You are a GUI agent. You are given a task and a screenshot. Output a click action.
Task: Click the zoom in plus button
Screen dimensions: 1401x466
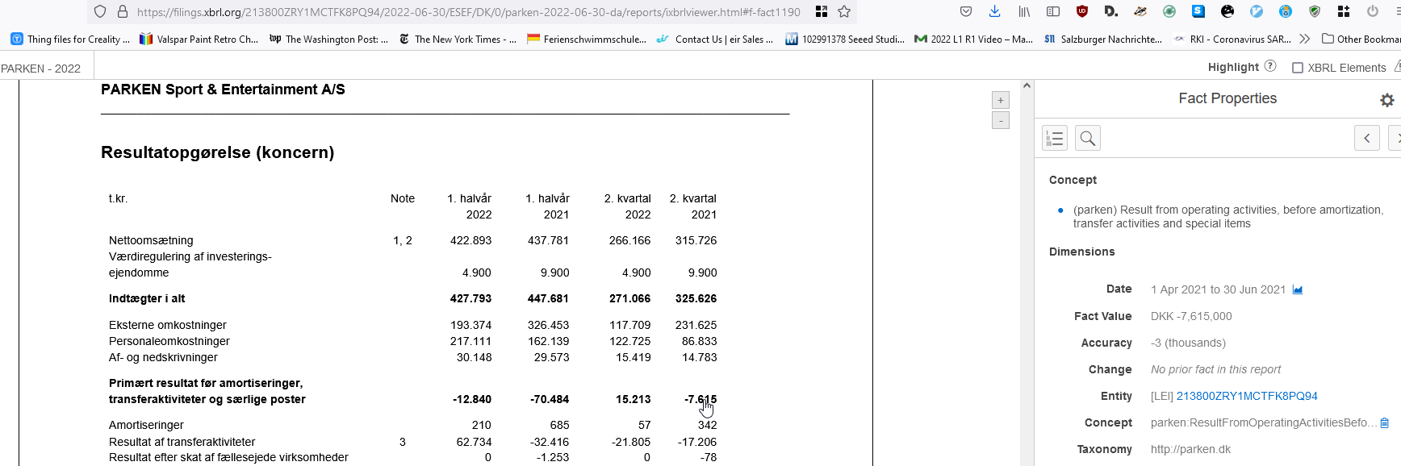coord(1001,100)
